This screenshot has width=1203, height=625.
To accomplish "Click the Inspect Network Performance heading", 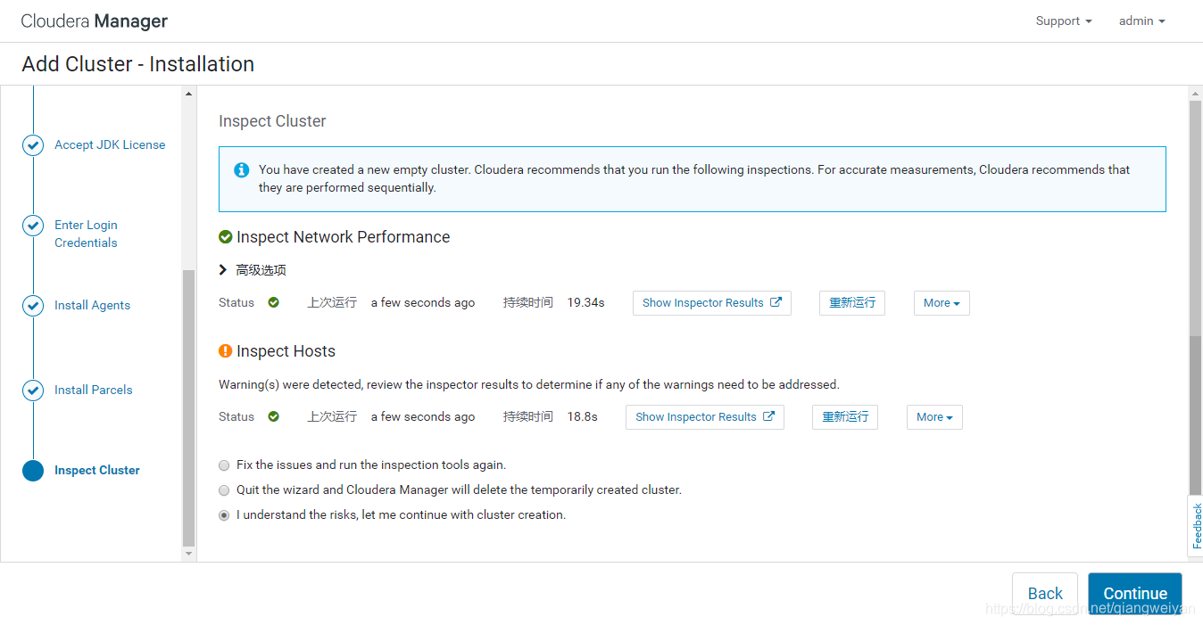I will coord(343,237).
